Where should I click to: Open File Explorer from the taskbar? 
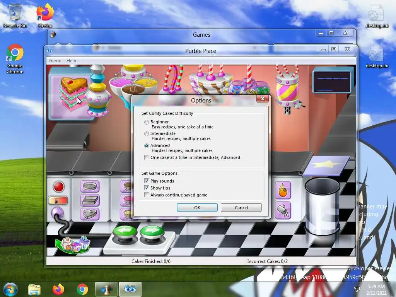pyautogui.click(x=34, y=290)
